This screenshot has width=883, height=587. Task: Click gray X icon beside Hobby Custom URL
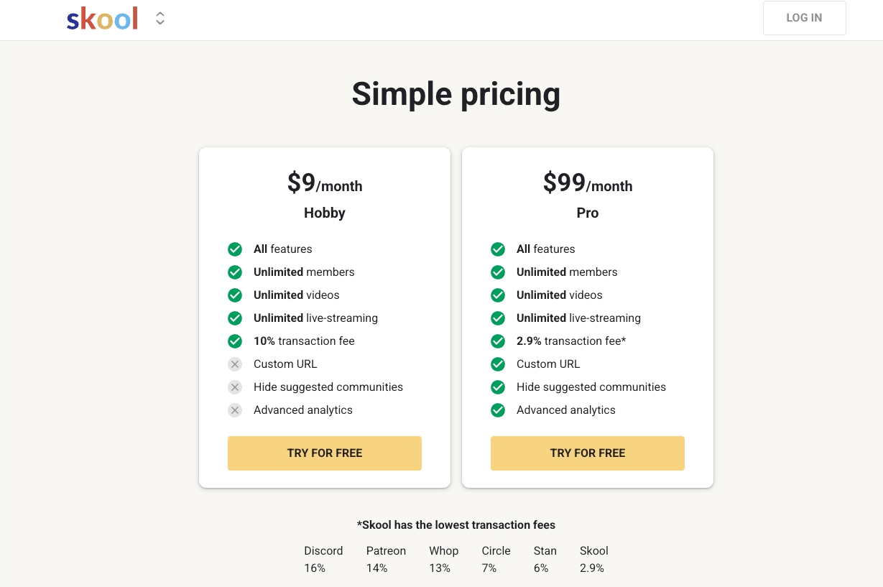tap(235, 364)
